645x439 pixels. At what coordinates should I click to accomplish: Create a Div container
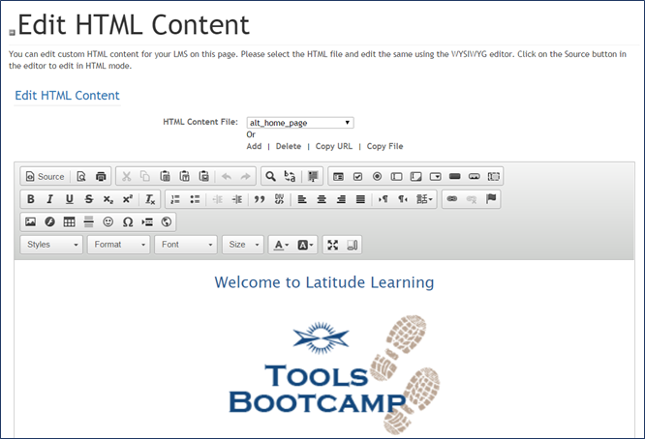(x=279, y=199)
